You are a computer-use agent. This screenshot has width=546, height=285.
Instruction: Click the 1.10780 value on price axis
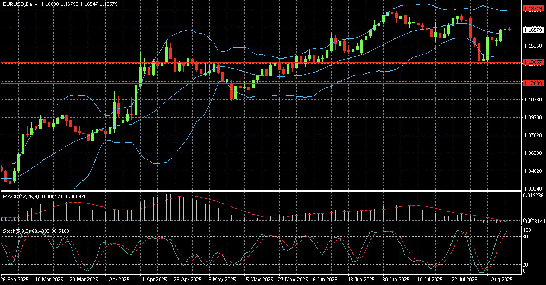coord(533,100)
